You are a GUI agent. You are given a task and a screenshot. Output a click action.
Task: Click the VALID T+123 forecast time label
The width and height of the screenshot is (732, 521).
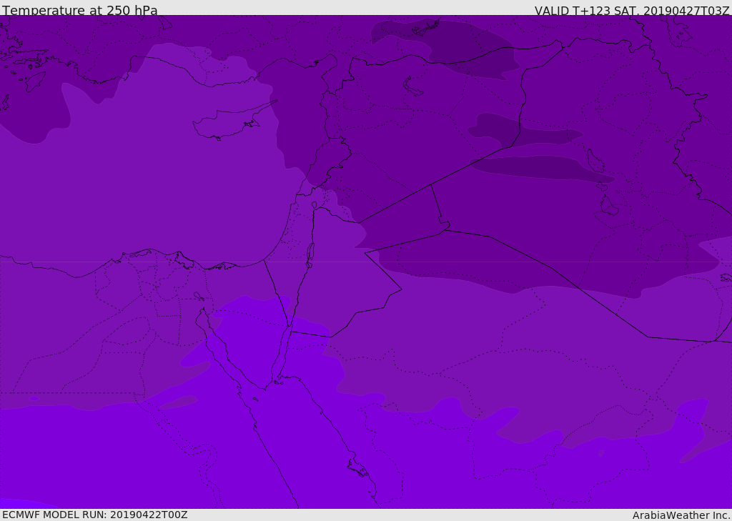click(x=632, y=11)
